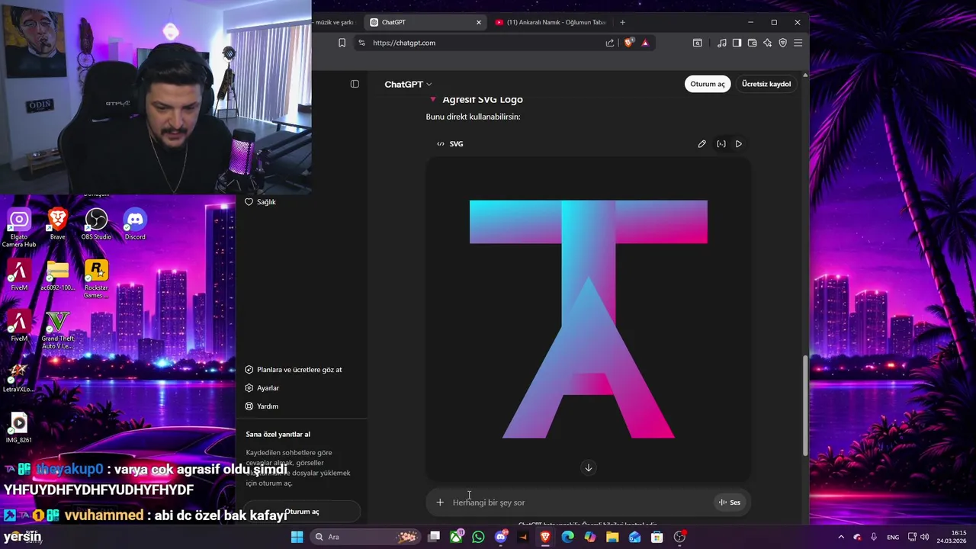
Task: Click the system tray microphone icon
Action: (x=874, y=537)
